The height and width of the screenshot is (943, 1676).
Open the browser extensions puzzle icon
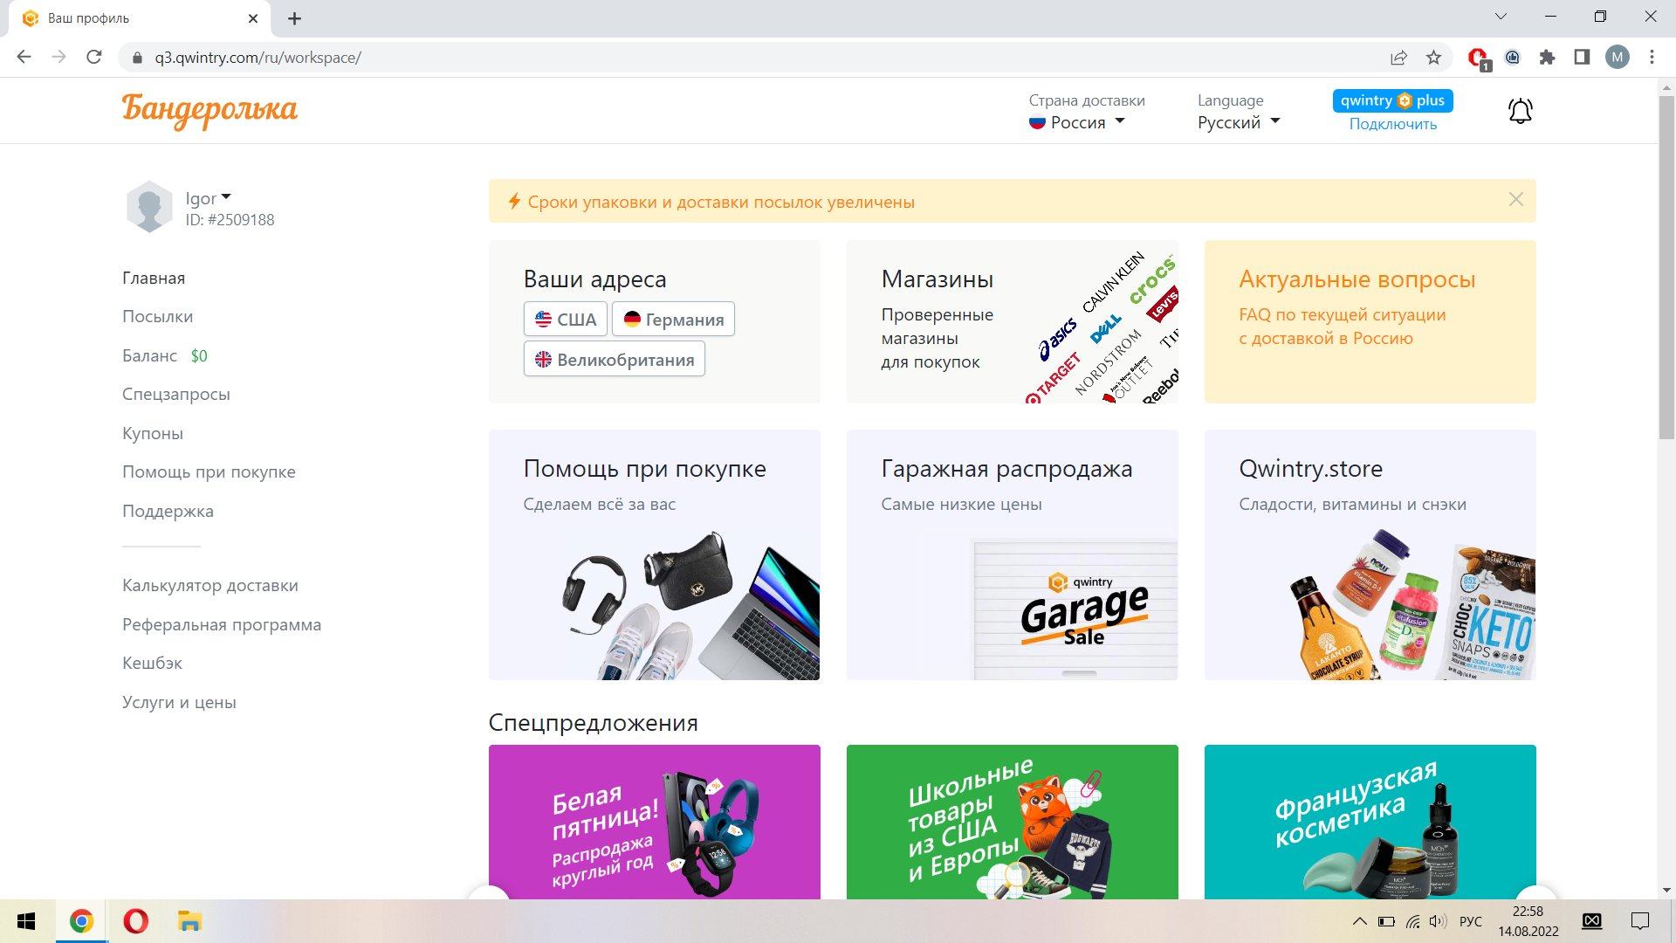click(x=1547, y=58)
